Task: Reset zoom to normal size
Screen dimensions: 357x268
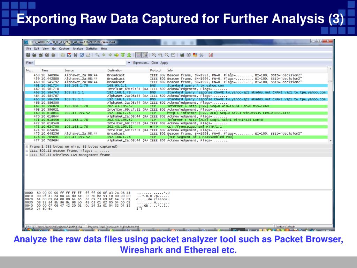Action: 167,55
